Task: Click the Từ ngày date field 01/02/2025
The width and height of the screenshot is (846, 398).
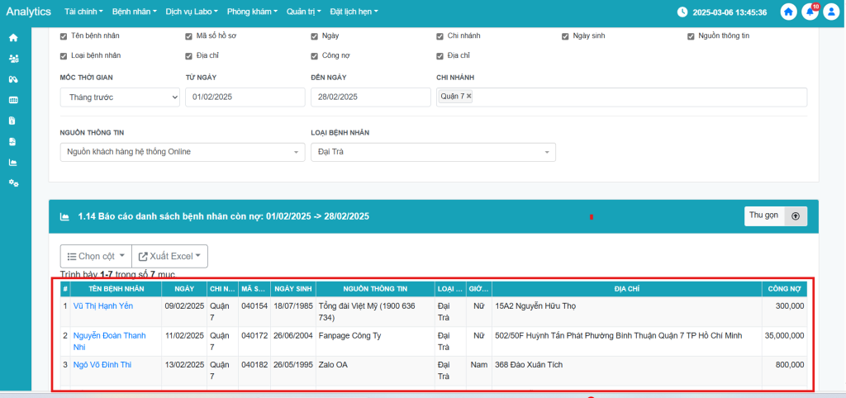Action: [x=245, y=97]
